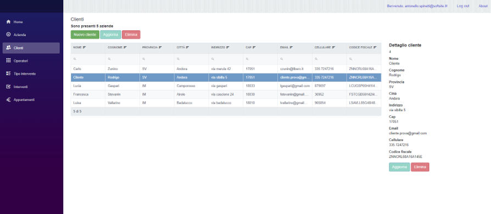The height and width of the screenshot is (214, 491).
Task: Navigate to Interventi
Action: 31,87
